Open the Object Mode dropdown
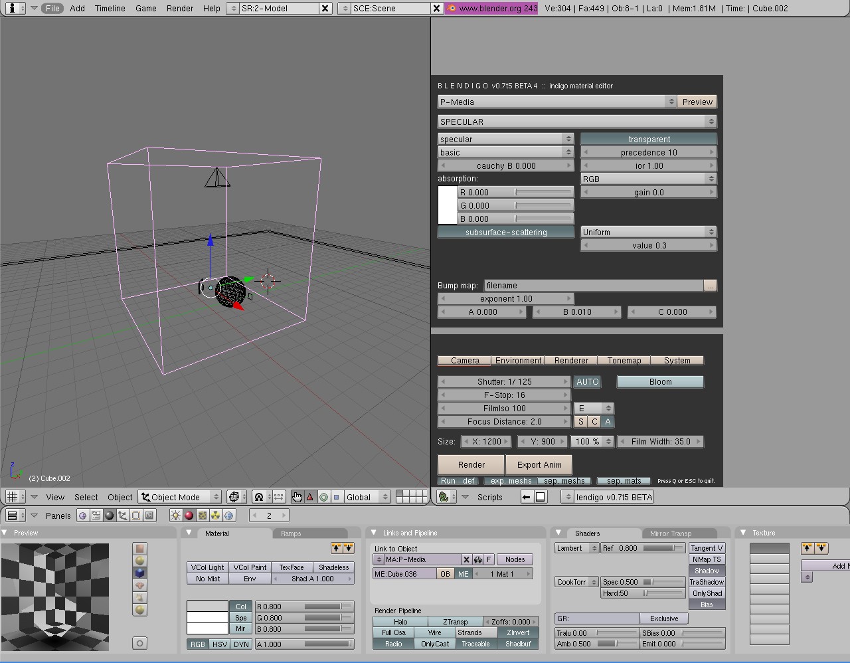This screenshot has width=850, height=663. [179, 497]
